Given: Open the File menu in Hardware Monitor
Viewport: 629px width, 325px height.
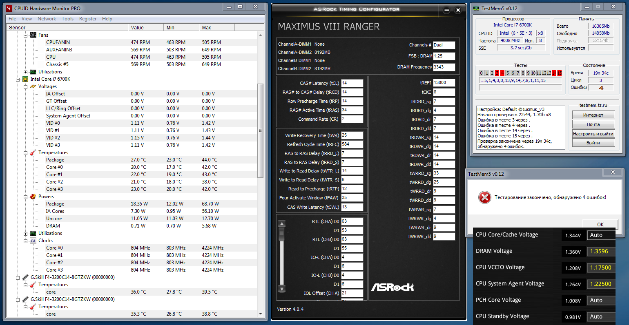Looking at the screenshot, I should click(12, 19).
